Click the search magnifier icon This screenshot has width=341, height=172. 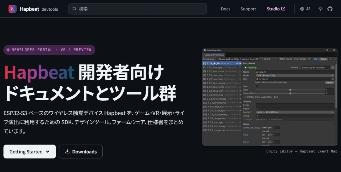[75, 9]
